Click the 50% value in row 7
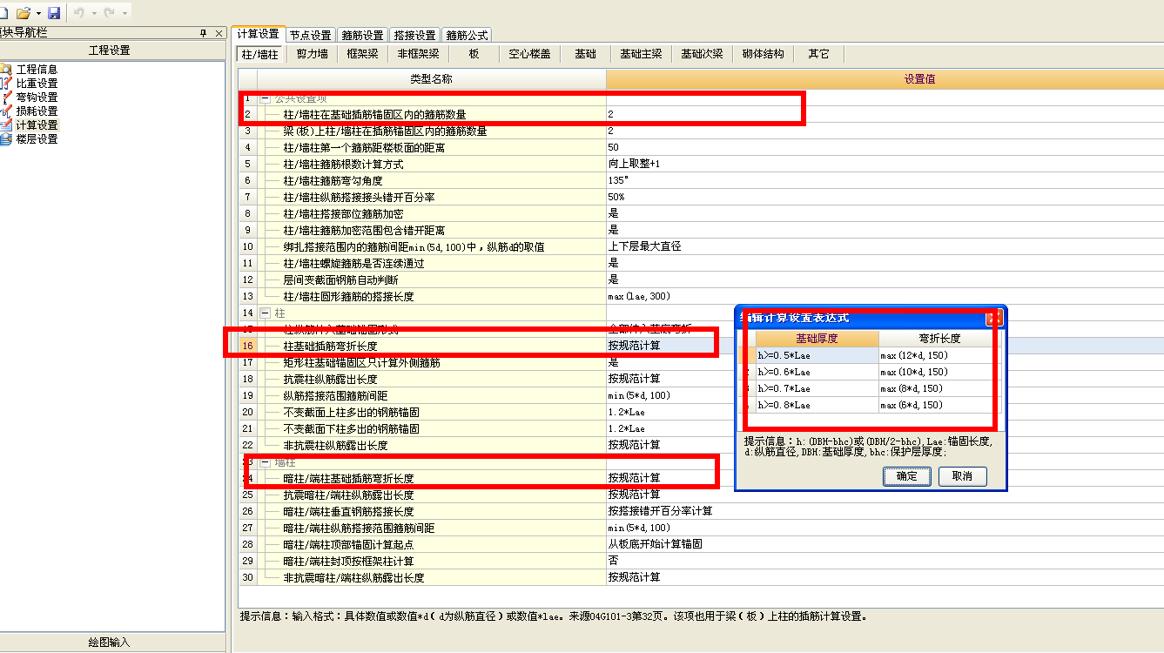Image resolution: width=1164 pixels, height=653 pixels. (616, 197)
